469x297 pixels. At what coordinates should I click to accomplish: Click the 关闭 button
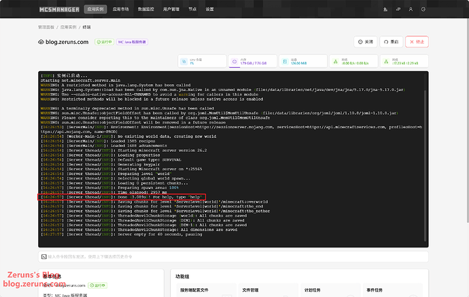click(x=366, y=42)
